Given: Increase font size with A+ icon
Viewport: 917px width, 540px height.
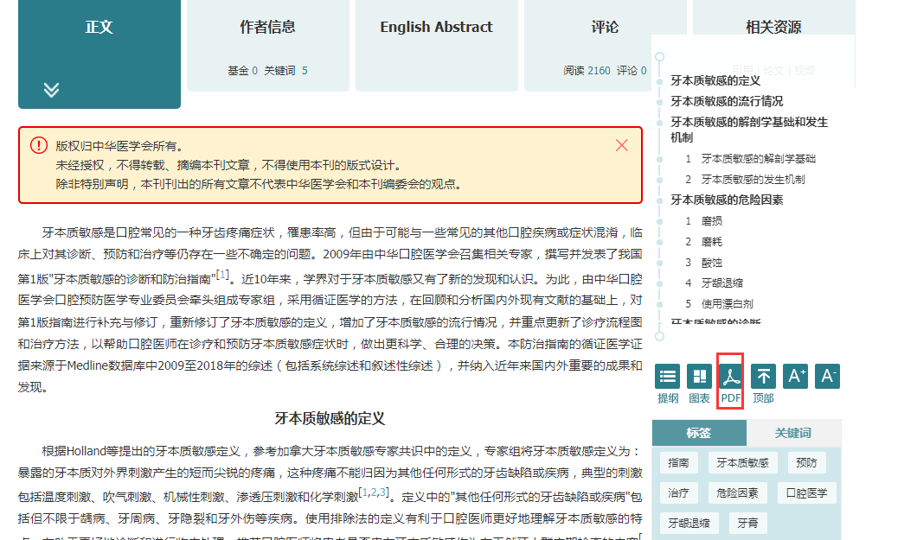Looking at the screenshot, I should tap(795, 377).
